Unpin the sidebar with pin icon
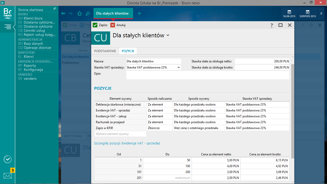327x184 pixels. (54, 9)
